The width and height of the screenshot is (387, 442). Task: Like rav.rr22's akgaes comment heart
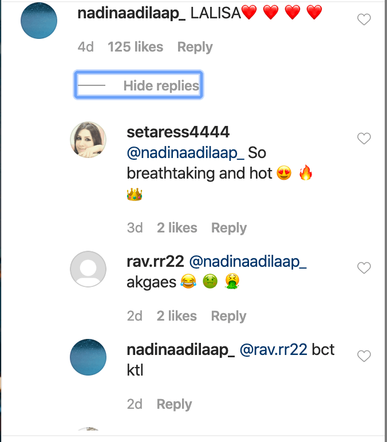pos(364,268)
